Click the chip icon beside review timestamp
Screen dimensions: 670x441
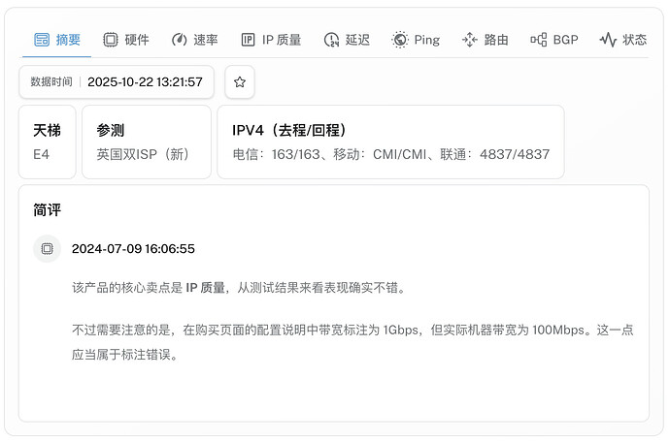pos(47,249)
